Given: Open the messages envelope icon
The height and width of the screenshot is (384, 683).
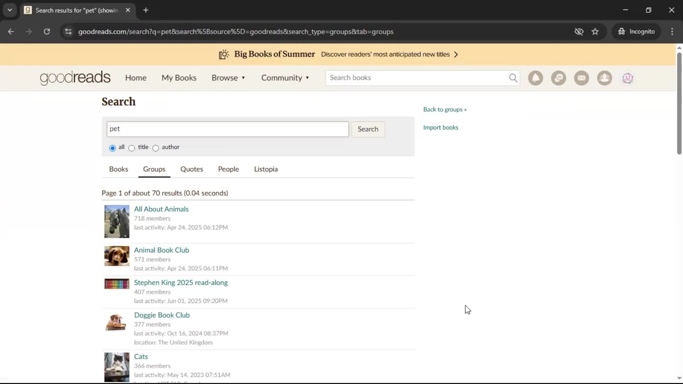Looking at the screenshot, I should 582,78.
